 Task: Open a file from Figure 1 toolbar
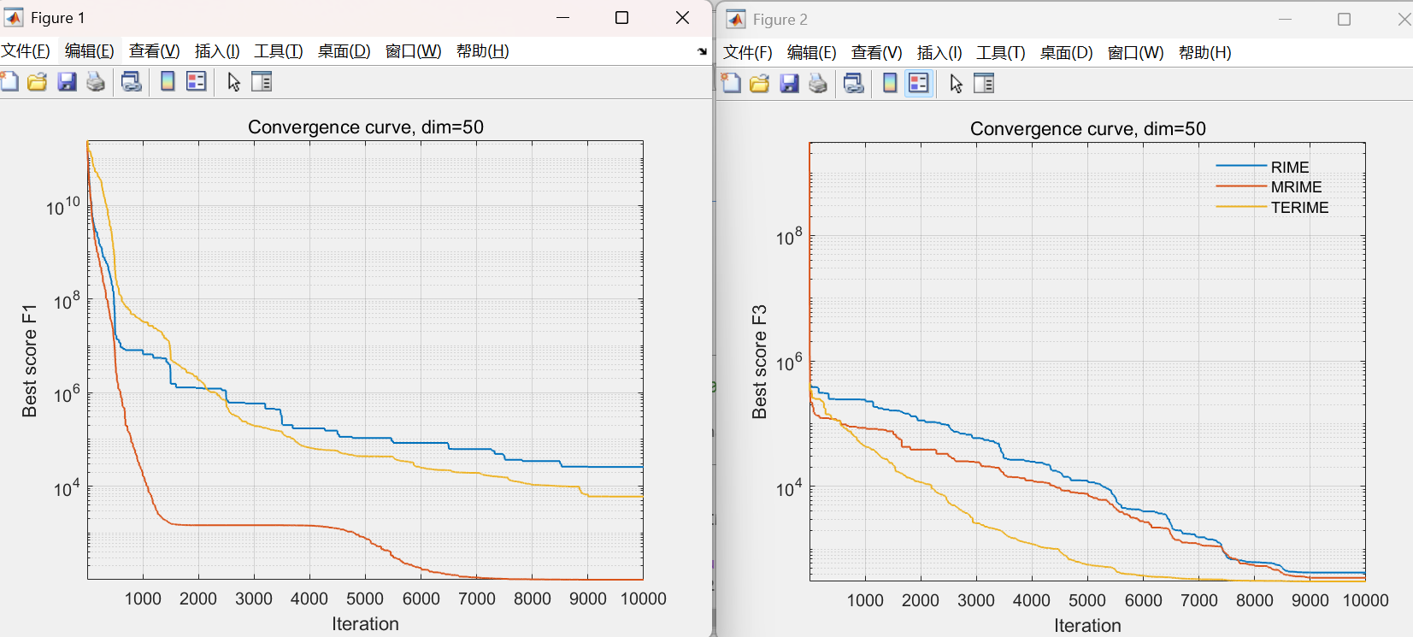[x=38, y=82]
